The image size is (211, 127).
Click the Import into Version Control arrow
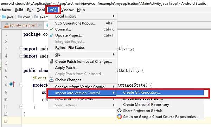coord(114,93)
